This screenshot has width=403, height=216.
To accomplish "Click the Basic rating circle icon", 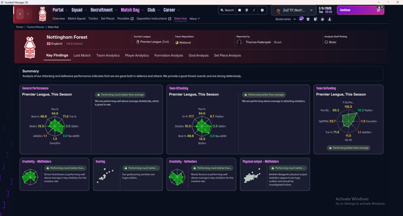I will point(326,42).
